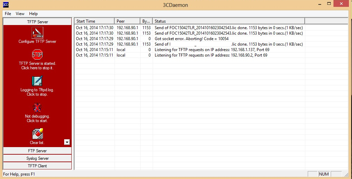Viewport: 352px width, 179px height.
Task: Open the Configure TFTP Server icon
Action: (37, 33)
